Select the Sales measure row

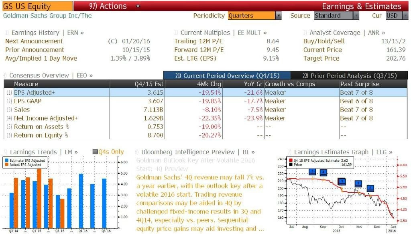point(205,110)
